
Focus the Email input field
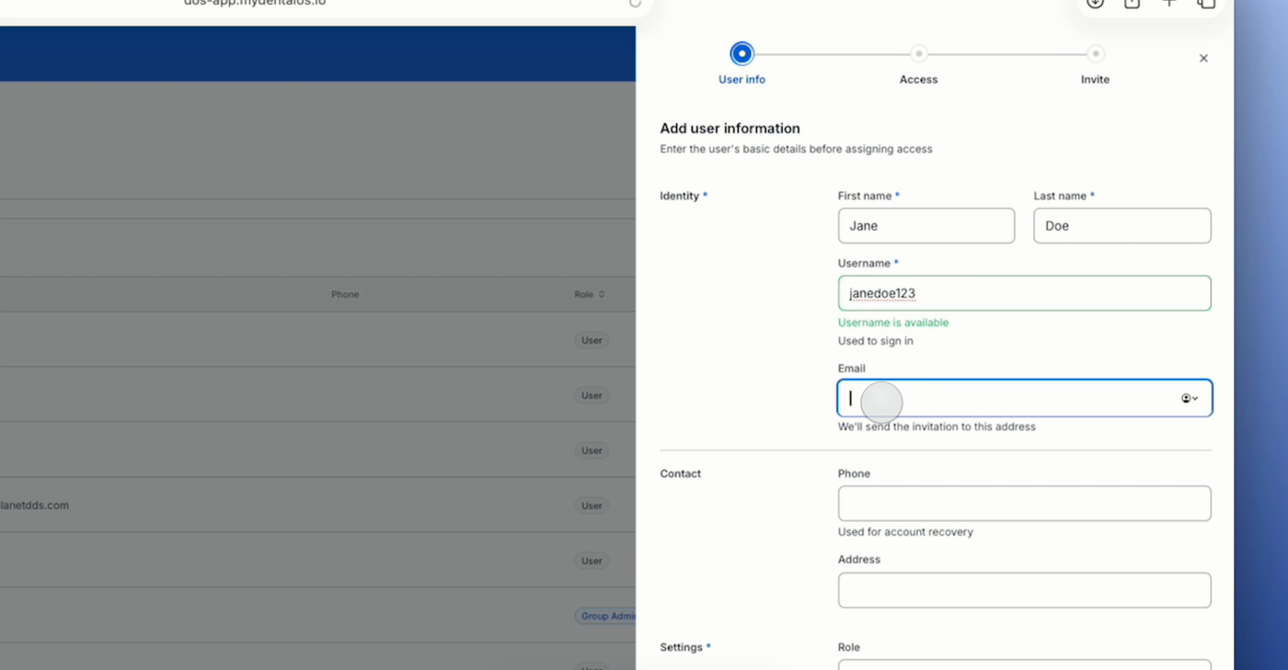(x=1024, y=398)
